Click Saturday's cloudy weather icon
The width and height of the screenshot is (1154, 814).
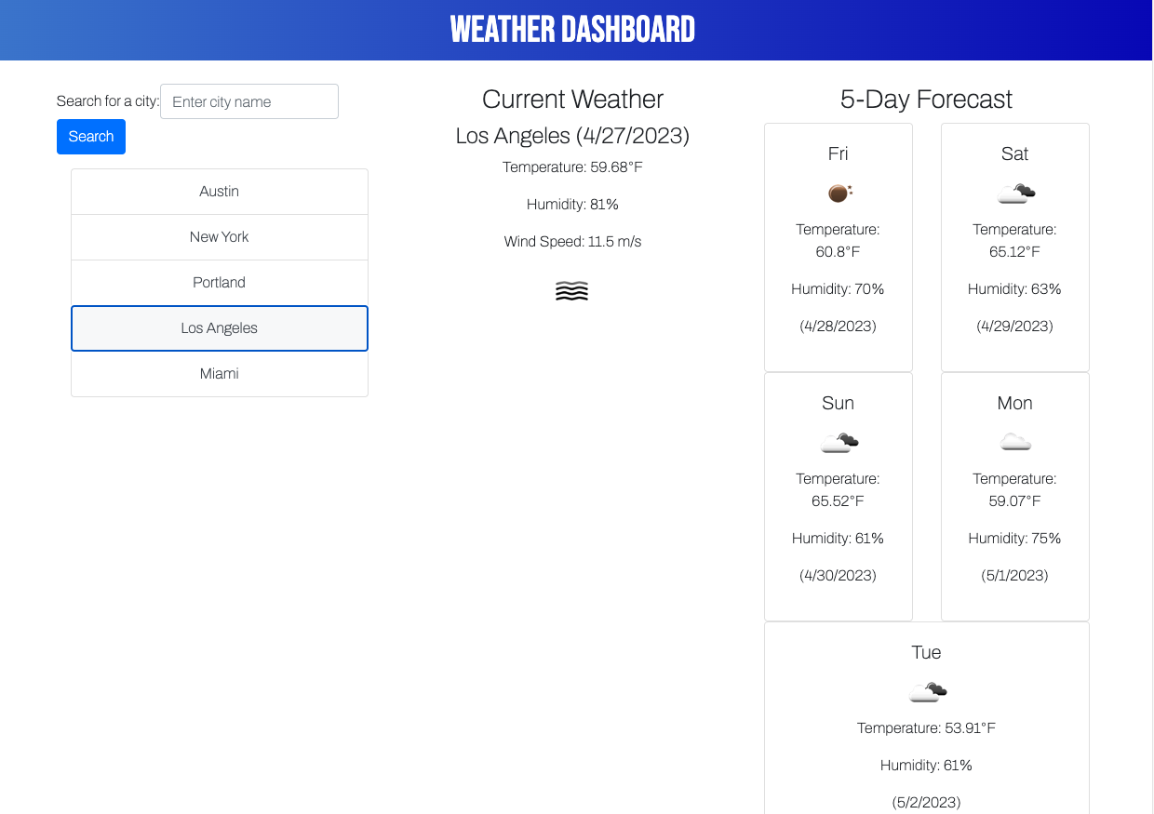(1015, 193)
